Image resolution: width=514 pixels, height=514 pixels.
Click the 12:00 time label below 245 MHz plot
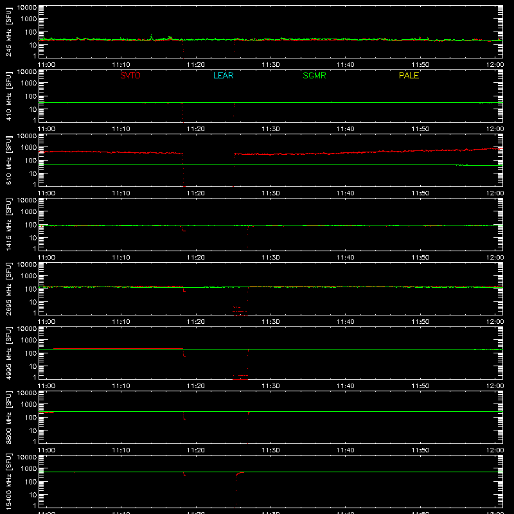pos(495,65)
